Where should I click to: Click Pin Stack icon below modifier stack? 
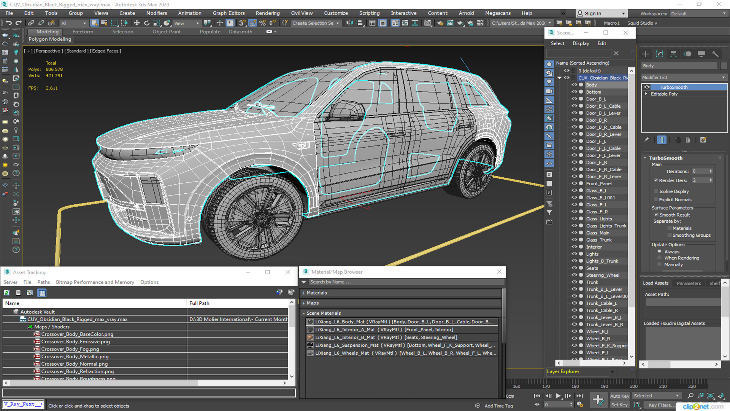(x=646, y=140)
